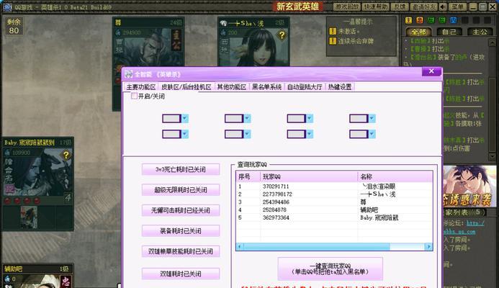Screen dimensions: 499x288
Task: Click the 装备耗时已关闭 button
Action: point(181,230)
